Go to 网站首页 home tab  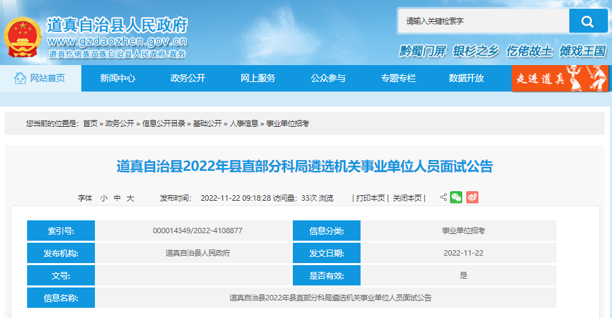(41, 78)
